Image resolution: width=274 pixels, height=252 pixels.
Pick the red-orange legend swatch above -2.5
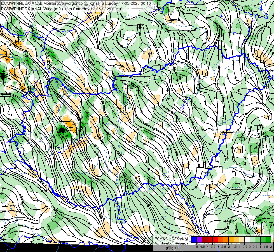221,240
